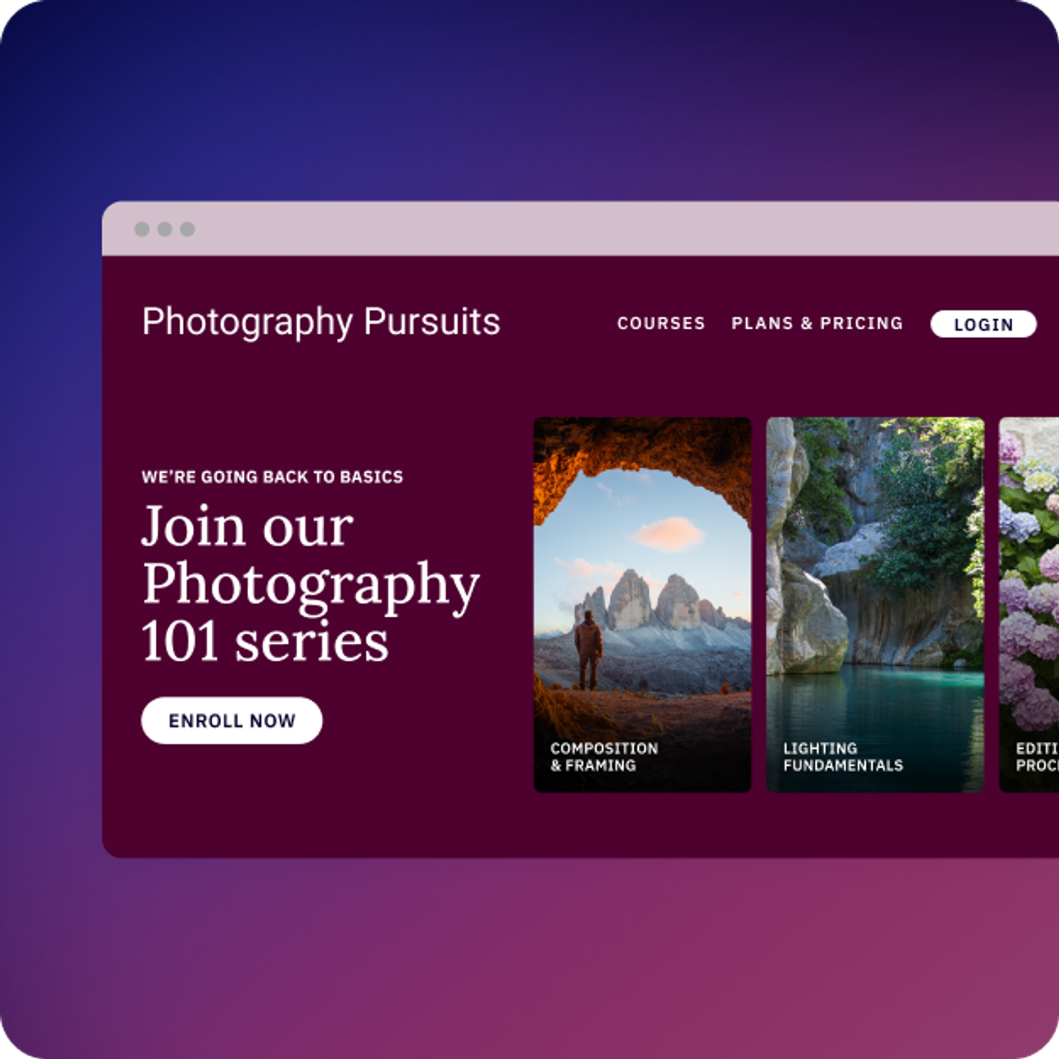The height and width of the screenshot is (1059, 1059).
Task: Go to the Courses menu item
Action: coord(661,323)
